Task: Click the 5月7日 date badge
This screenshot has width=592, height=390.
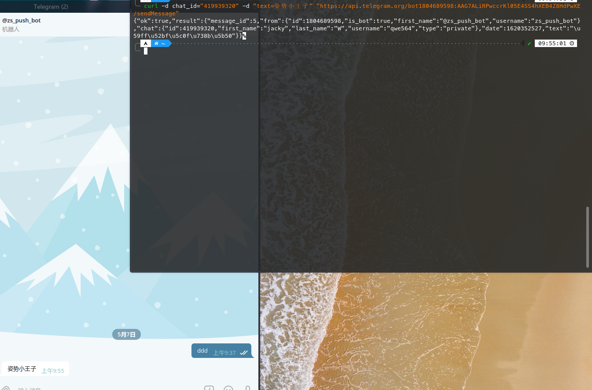Action: pyautogui.click(x=127, y=334)
